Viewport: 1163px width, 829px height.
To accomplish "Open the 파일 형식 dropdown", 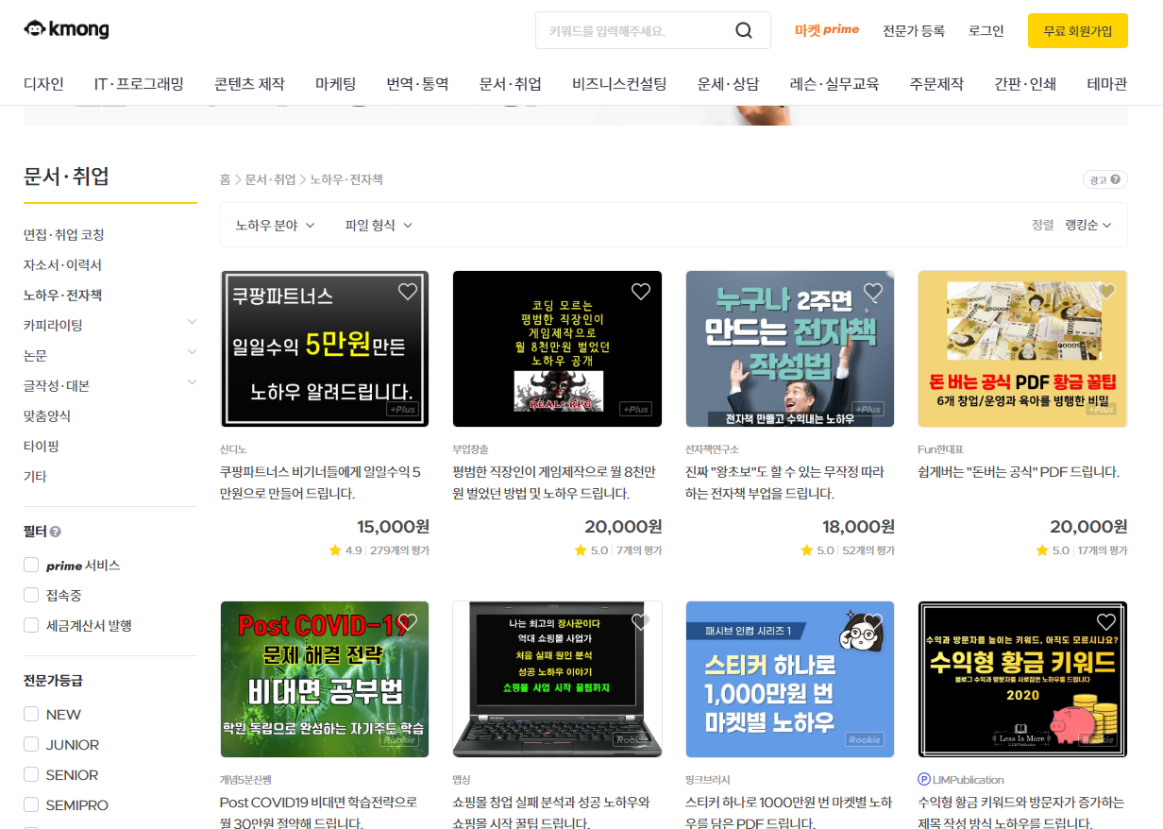I will (x=378, y=225).
